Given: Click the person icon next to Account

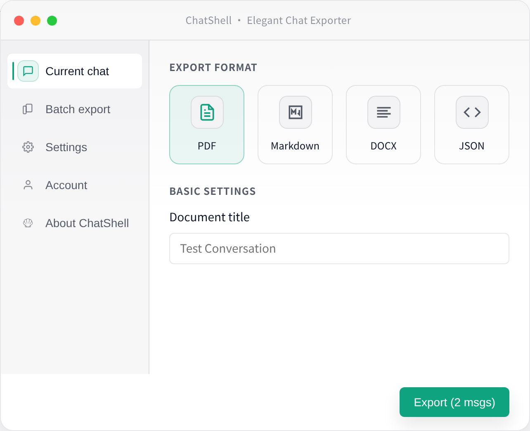Looking at the screenshot, I should (x=28, y=185).
